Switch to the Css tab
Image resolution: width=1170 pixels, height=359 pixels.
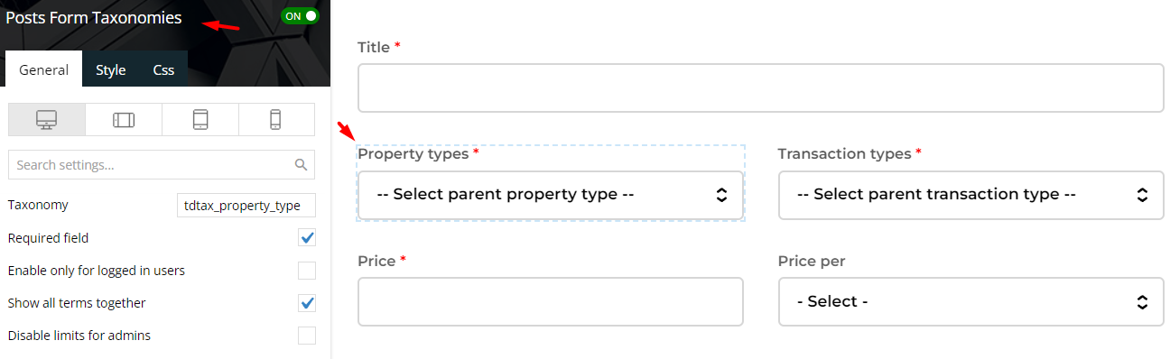163,69
